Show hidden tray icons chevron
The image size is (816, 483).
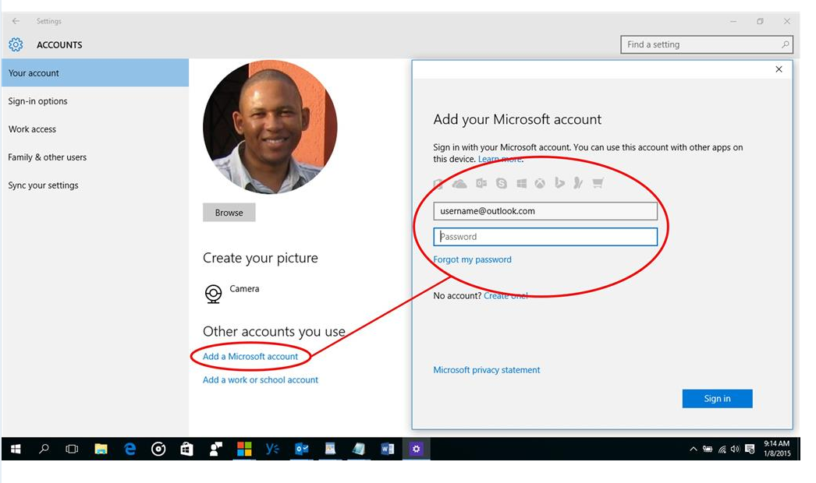pyautogui.click(x=694, y=450)
